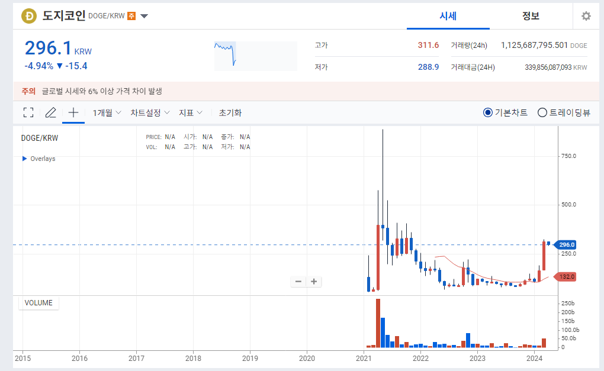Click the blue 296.0 price tag
This screenshot has height=371, width=604.
[x=566, y=245]
